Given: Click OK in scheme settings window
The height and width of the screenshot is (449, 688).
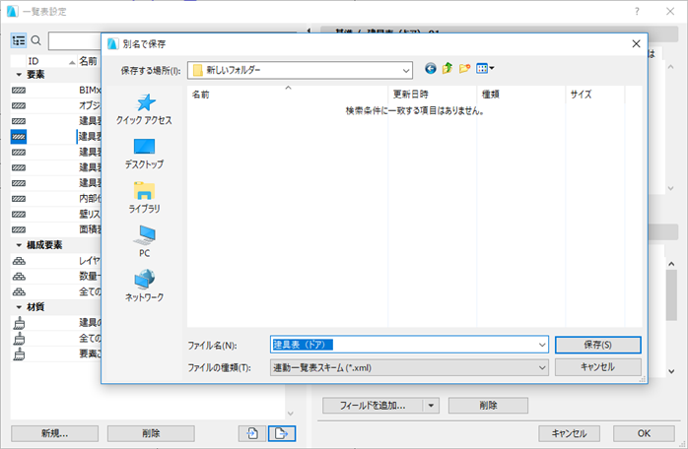Looking at the screenshot, I should pos(644,433).
